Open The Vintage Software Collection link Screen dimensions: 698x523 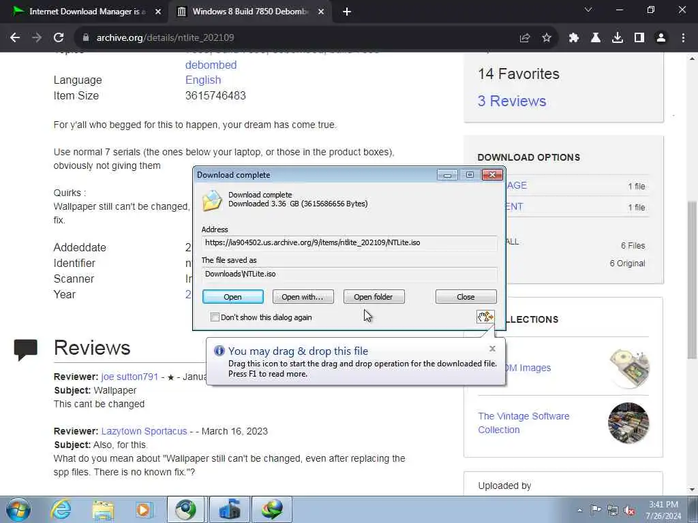(523, 423)
